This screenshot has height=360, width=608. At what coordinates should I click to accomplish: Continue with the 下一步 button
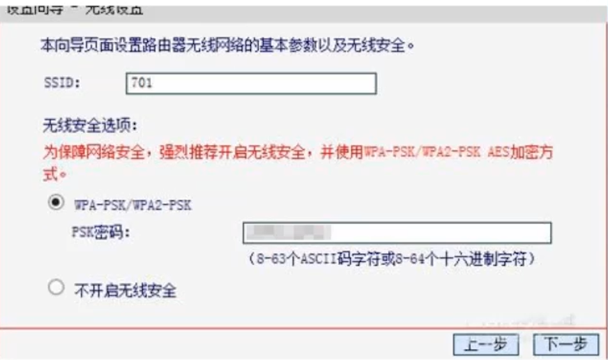point(566,345)
